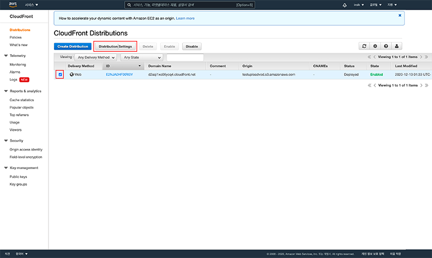
Task: Click the Distribution Settings button
Action: pyautogui.click(x=116, y=46)
